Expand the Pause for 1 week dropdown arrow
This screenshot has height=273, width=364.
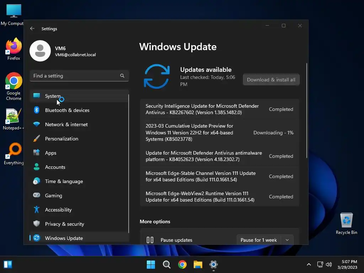click(287, 240)
